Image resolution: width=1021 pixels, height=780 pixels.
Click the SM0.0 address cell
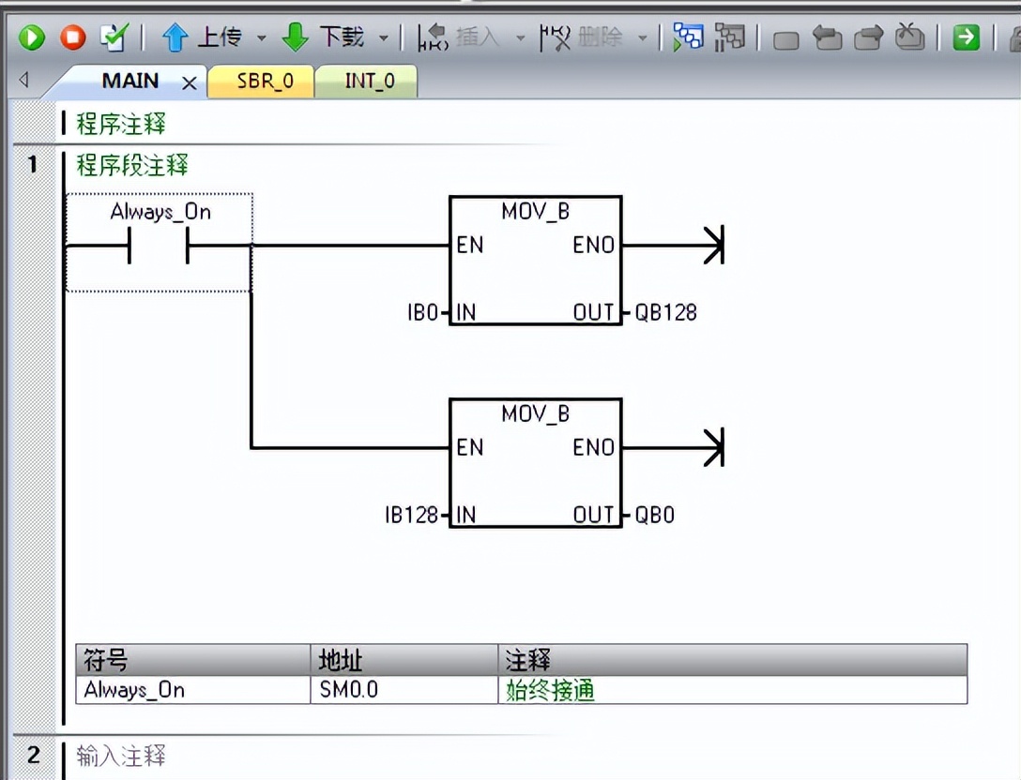click(404, 690)
